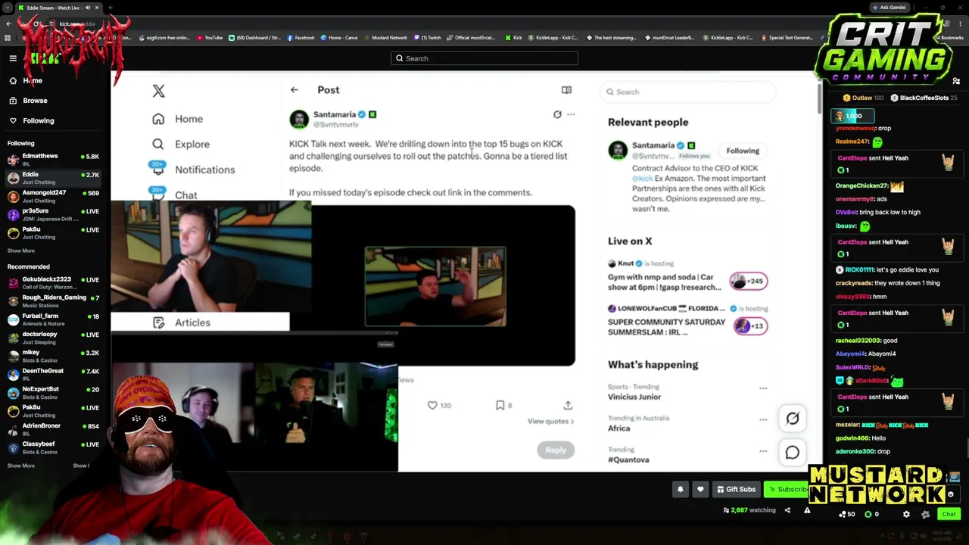The height and width of the screenshot is (545, 969).
Task: Click Ask Gemini in browser title bar
Action: coord(889,8)
